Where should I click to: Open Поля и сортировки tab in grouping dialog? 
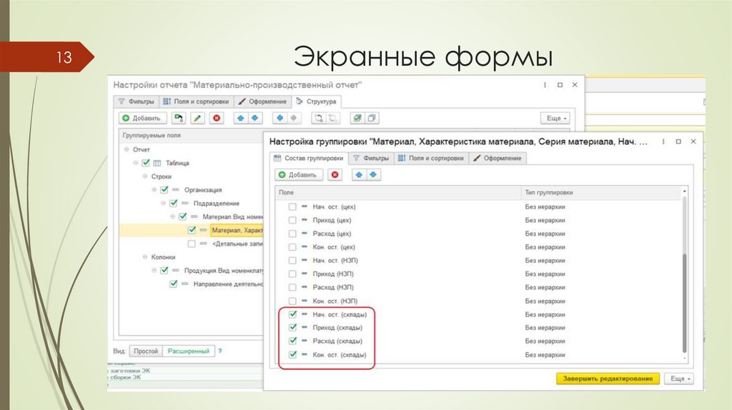pyautogui.click(x=431, y=159)
